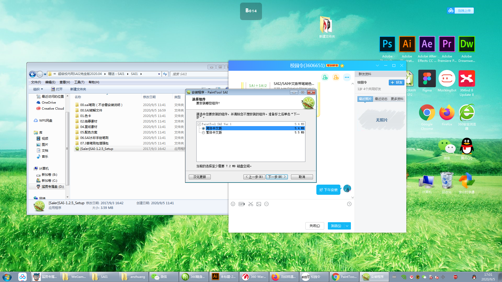Open the 工具(T) menu in Explorer
Image resolution: width=502 pixels, height=282 pixels.
point(79,82)
